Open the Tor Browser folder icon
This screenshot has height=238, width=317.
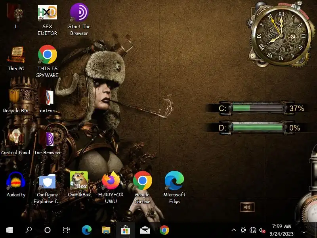pyautogui.click(x=48, y=142)
